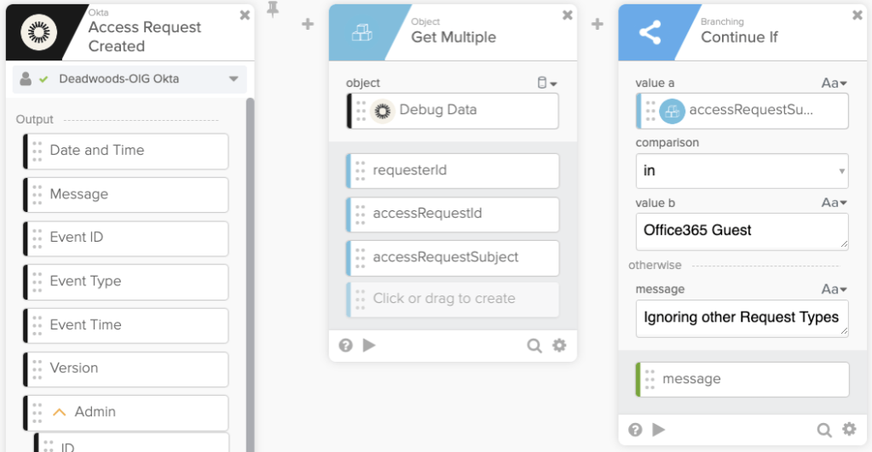
Task: Click the Okta output panel scrollbar
Action: tap(250, 255)
